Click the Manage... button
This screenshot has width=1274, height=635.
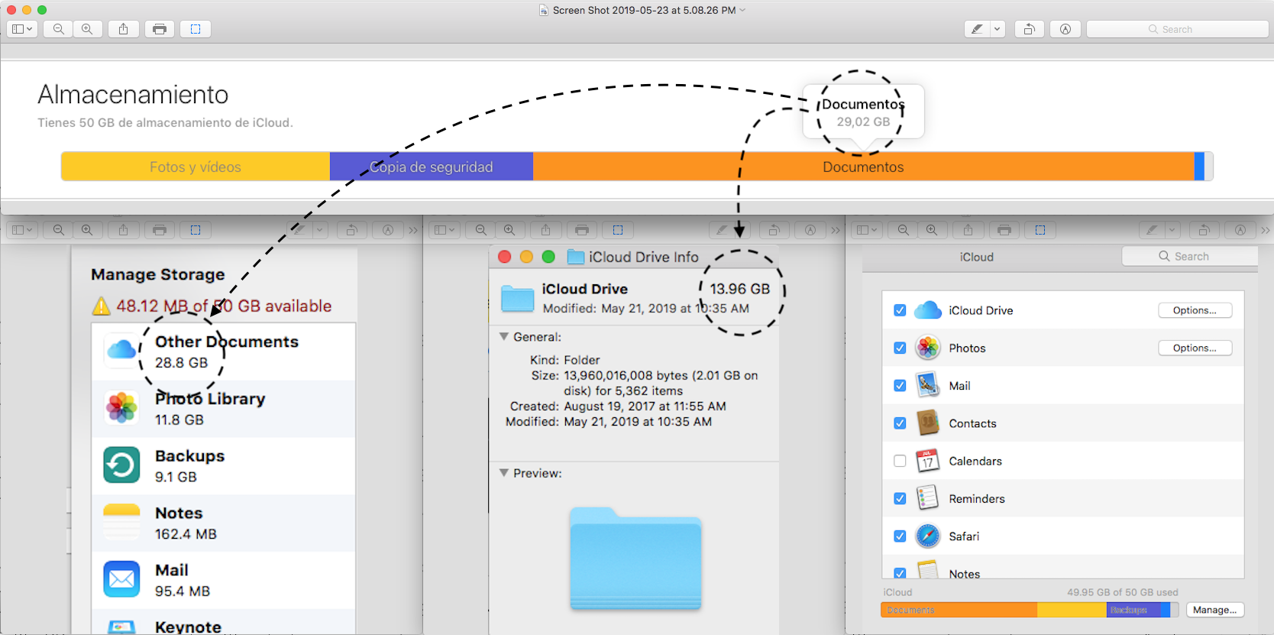pyautogui.click(x=1214, y=610)
